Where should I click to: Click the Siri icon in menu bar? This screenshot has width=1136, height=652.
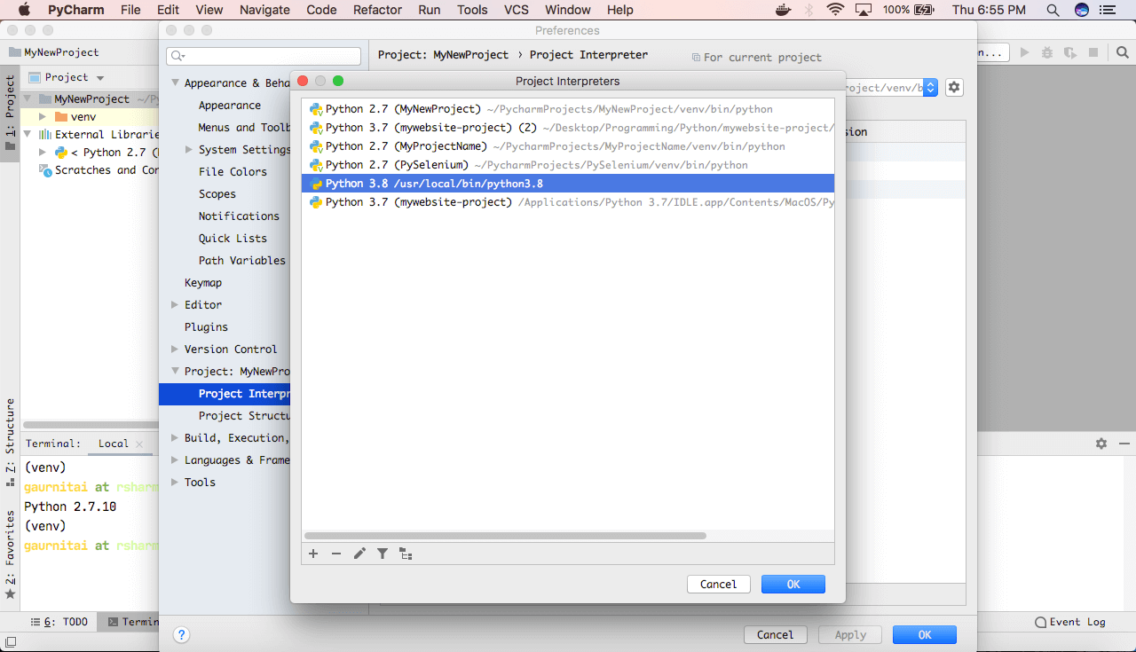(1081, 10)
